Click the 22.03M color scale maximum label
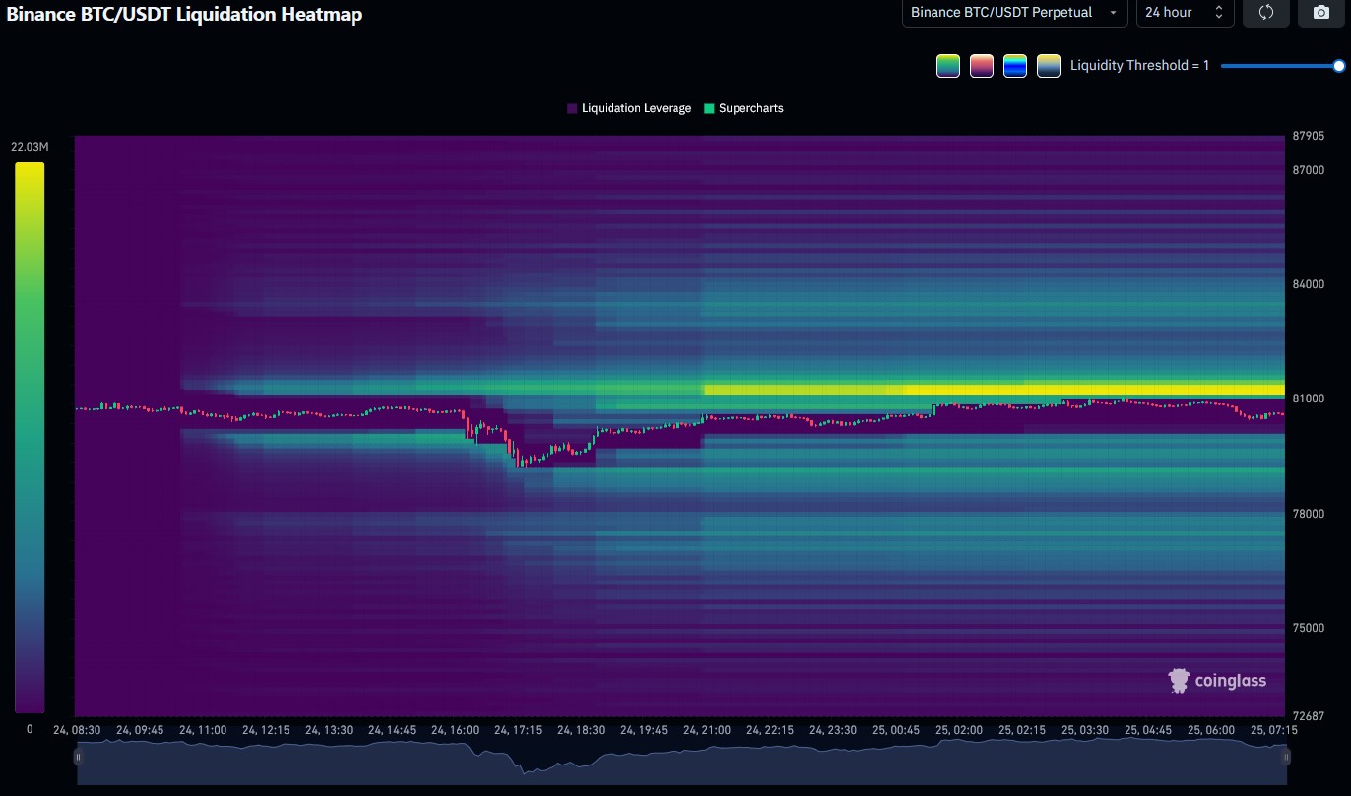Viewport: 1351px width, 796px height. coord(30,147)
